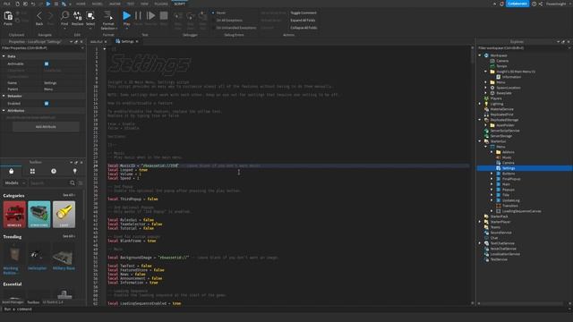Select the Players service in Explorer

pyautogui.click(x=496, y=98)
